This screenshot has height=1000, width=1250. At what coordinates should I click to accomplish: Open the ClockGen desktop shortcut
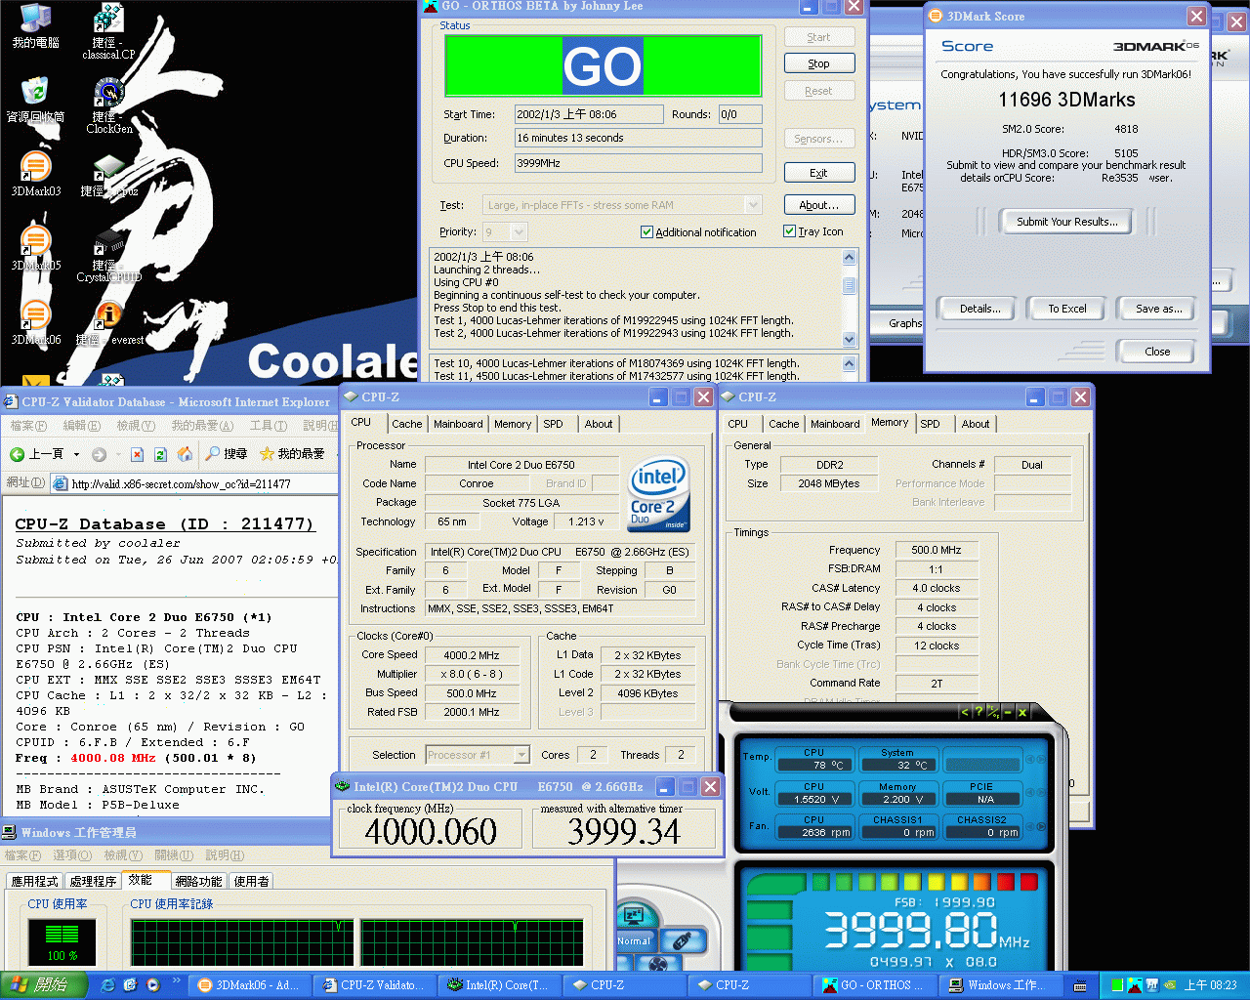[109, 105]
